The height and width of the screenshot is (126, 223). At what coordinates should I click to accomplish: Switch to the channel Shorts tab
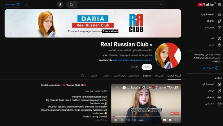click(146, 76)
